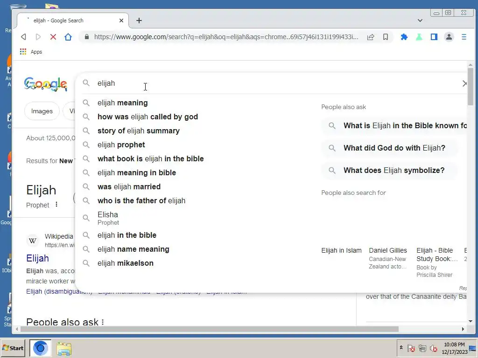Stop page loading with the red X
The width and height of the screenshot is (478, 358).
coord(53,37)
